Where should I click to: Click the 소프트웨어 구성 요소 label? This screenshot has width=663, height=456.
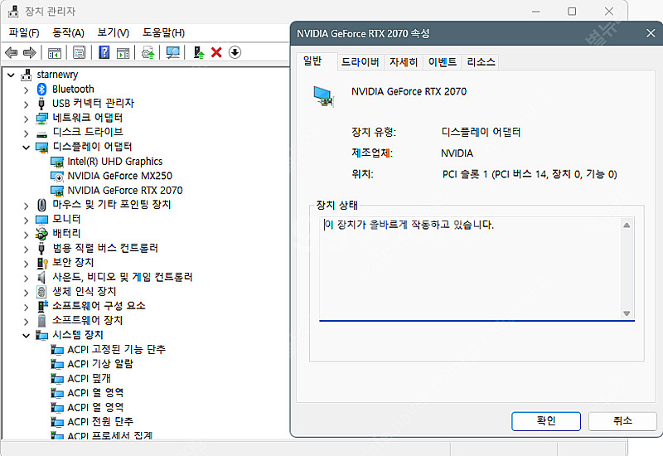[99, 306]
